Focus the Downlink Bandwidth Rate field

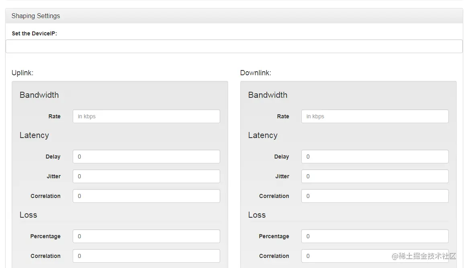[x=374, y=116]
